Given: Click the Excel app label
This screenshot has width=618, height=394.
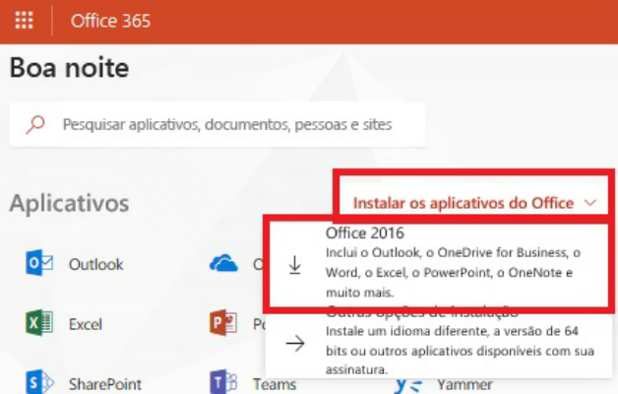Looking at the screenshot, I should (86, 324).
